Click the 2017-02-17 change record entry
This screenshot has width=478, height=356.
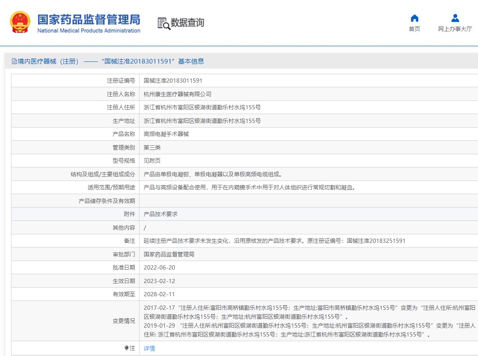tap(310, 312)
